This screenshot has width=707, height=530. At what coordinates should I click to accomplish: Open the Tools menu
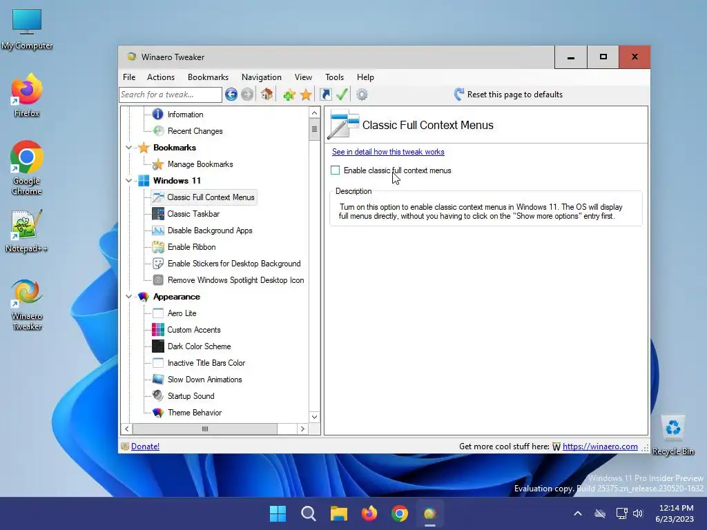(x=335, y=77)
